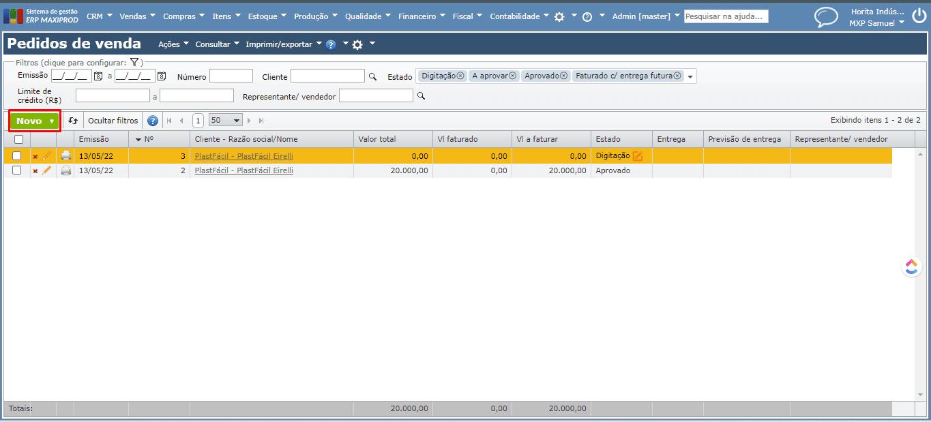Expand the Ações dropdown menu

[173, 44]
